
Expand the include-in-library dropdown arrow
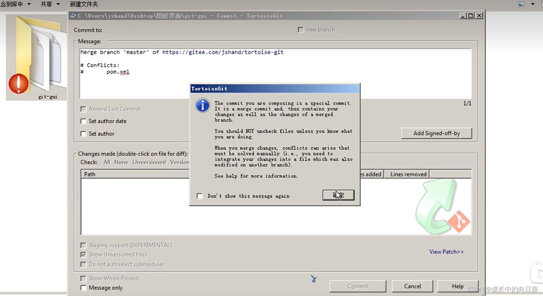(29, 4)
